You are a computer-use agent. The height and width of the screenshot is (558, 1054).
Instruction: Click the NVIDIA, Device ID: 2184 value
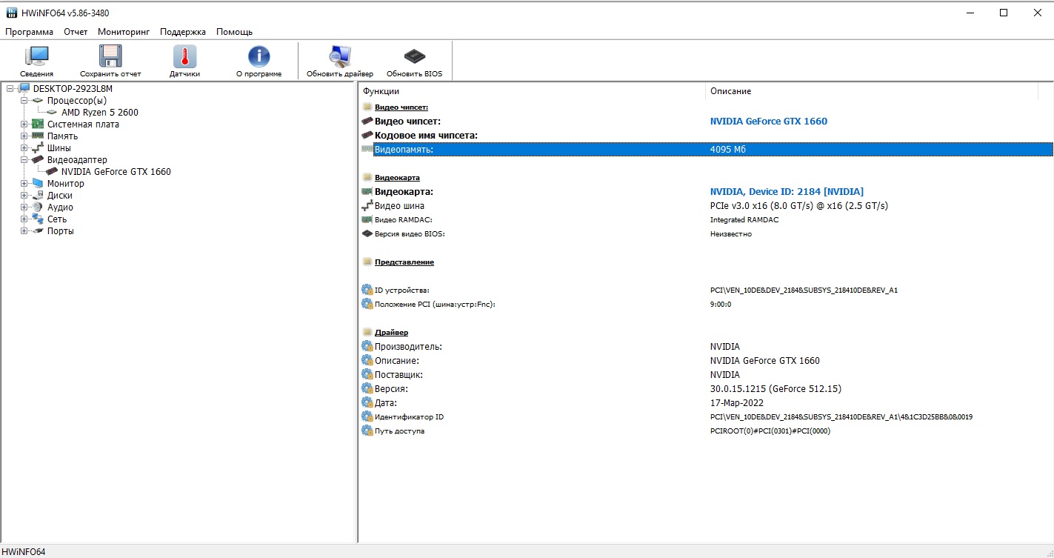point(787,191)
